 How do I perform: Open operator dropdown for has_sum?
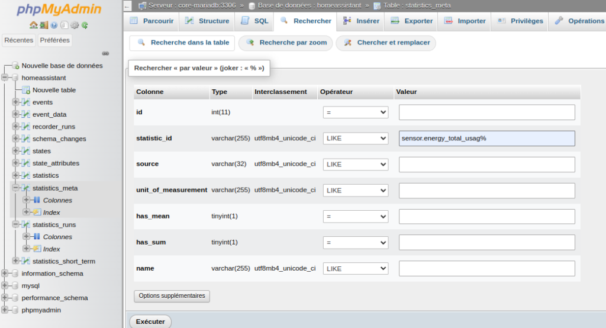[x=356, y=243]
